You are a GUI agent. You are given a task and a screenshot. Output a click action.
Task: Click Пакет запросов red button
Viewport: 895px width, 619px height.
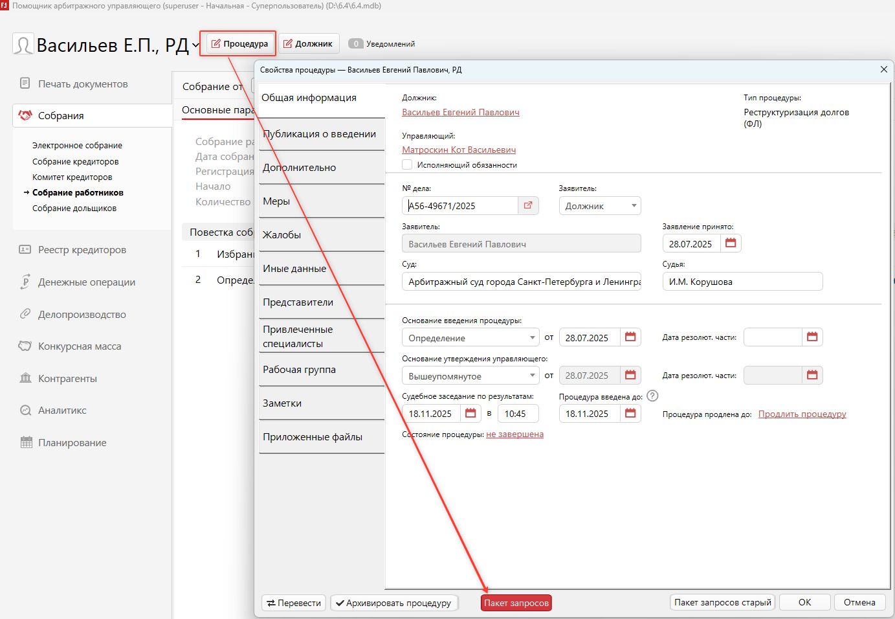[x=516, y=603]
